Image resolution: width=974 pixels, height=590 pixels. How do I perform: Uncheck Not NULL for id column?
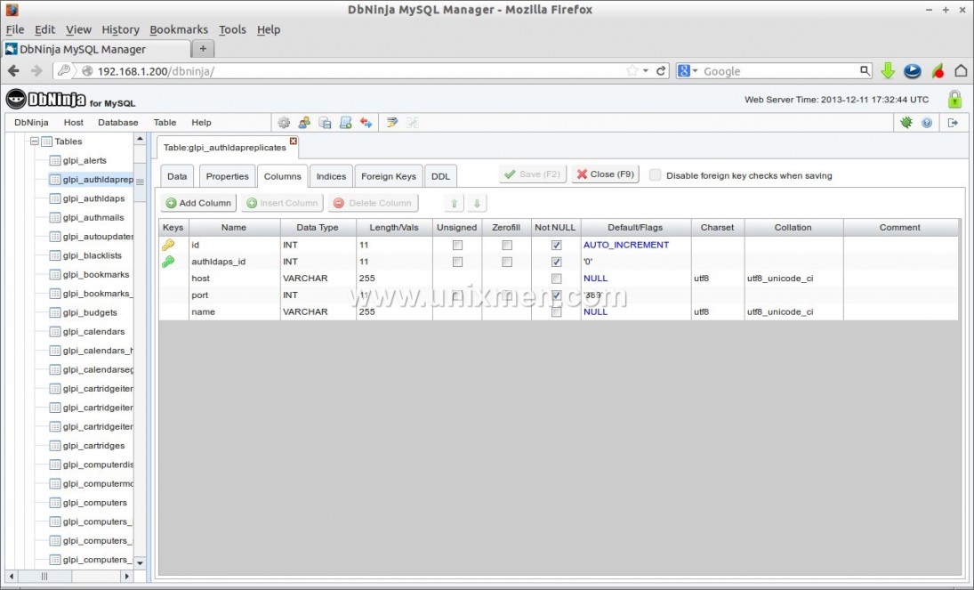[x=557, y=245]
